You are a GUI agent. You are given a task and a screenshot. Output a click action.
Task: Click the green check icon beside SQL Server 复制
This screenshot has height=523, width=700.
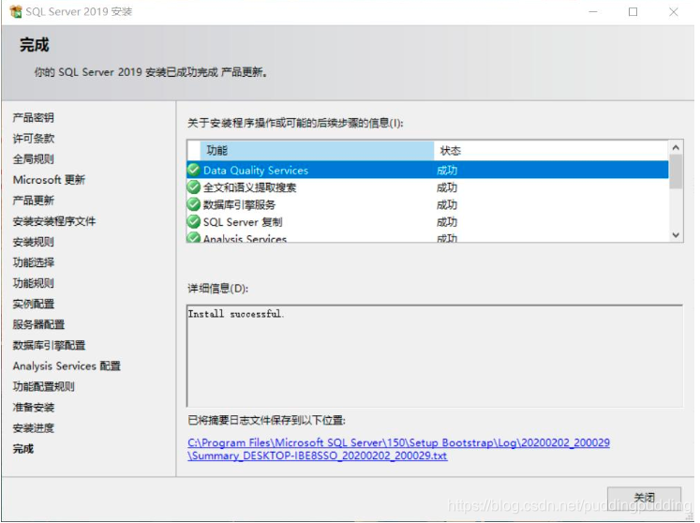194,221
